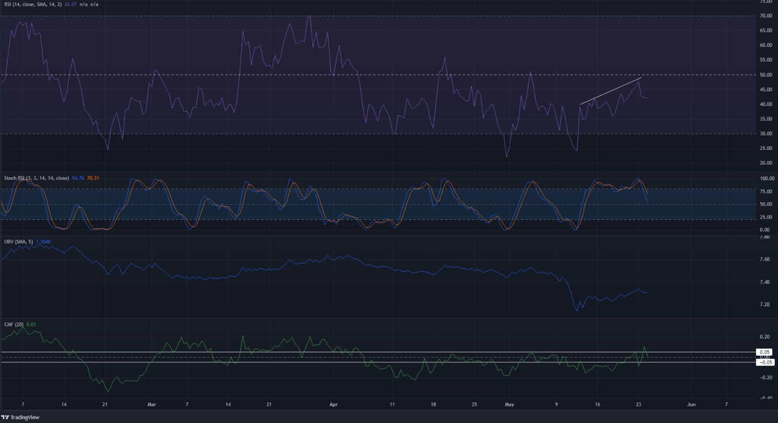Image resolution: width=778 pixels, height=423 pixels.
Task: Click the 23 date on time axis
Action: (x=638, y=404)
